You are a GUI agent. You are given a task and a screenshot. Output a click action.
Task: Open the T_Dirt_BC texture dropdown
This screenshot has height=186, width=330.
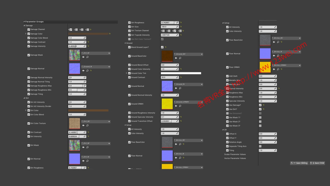click(x=109, y=122)
